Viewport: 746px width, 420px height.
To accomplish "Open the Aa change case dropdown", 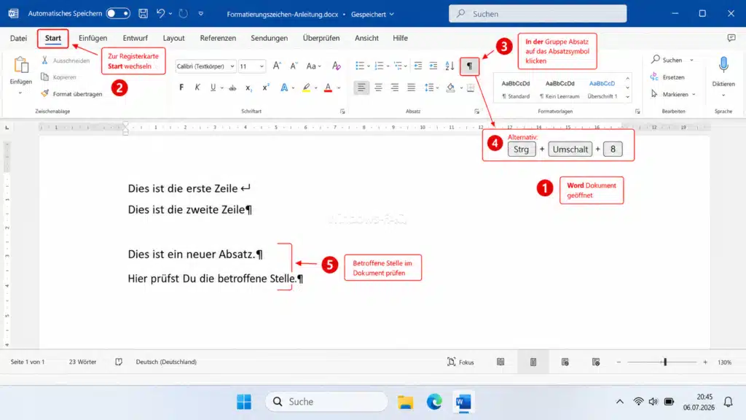I will pyautogui.click(x=313, y=66).
